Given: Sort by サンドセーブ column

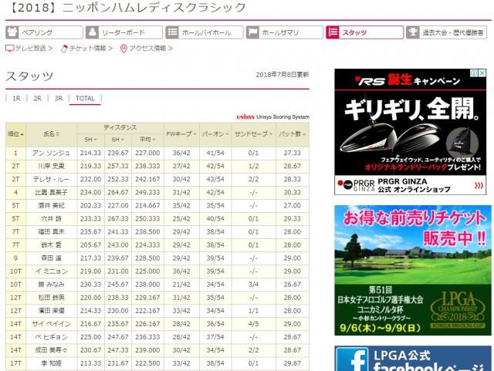Looking at the screenshot, I should click(x=254, y=134).
